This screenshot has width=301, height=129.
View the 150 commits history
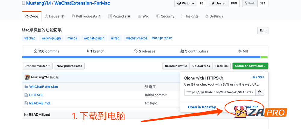point(46,51)
